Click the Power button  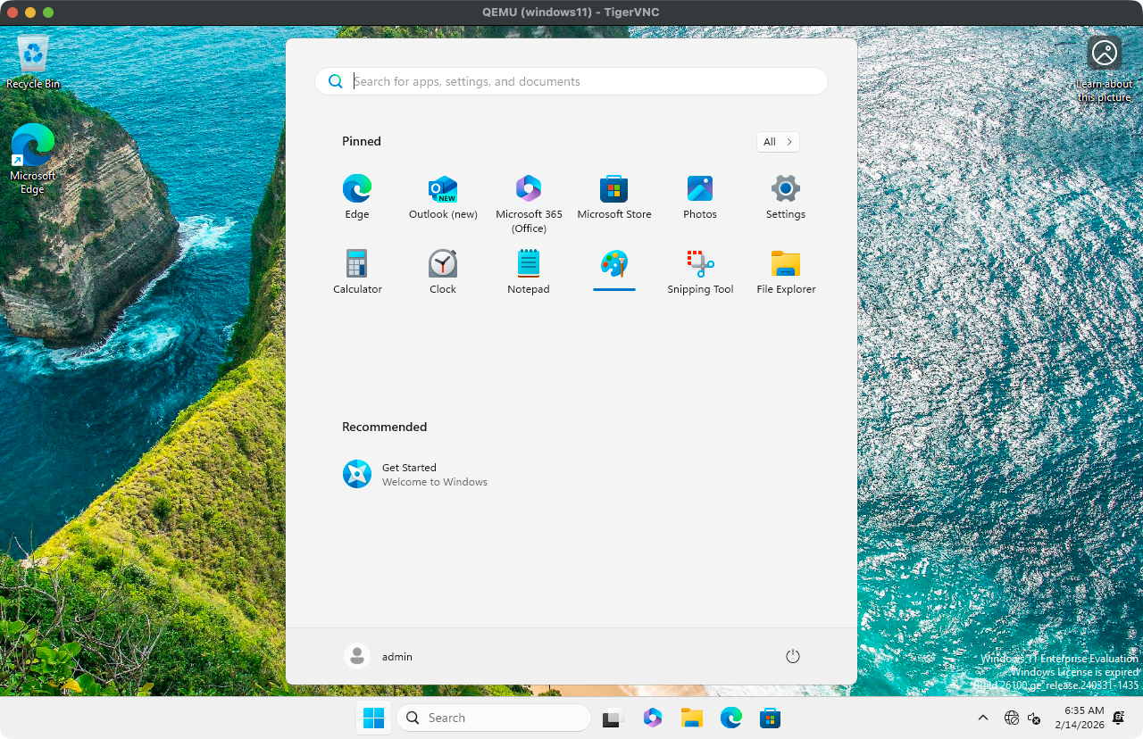point(792,656)
